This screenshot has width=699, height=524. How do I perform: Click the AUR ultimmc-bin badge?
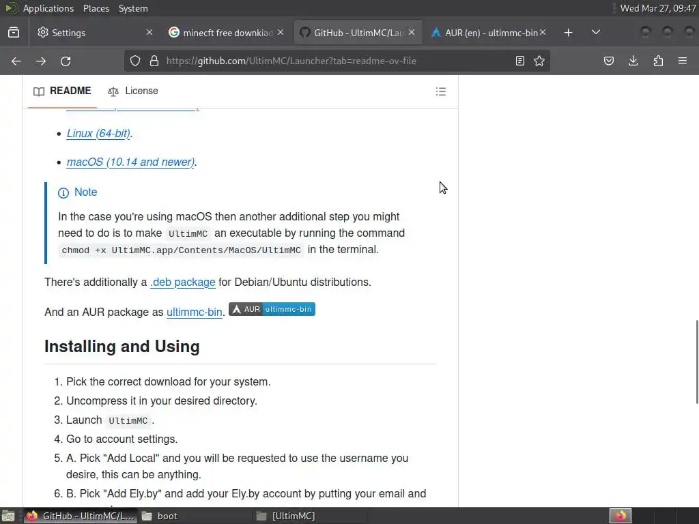click(x=272, y=309)
